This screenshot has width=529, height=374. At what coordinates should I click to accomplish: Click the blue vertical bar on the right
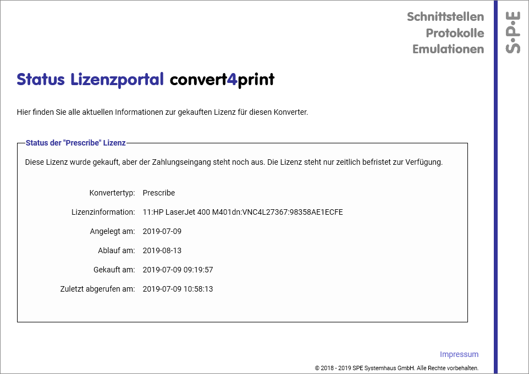495,220
